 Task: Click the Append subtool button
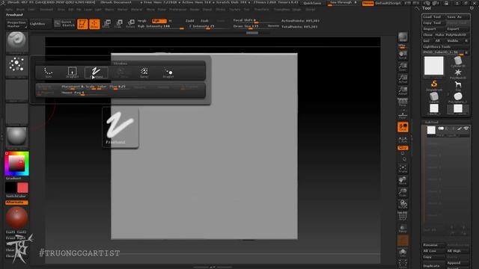point(457,263)
